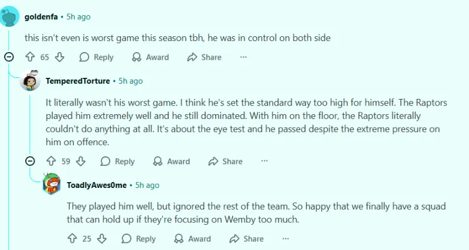
Task: Open more options on goldenfa's comment
Action: pos(243,57)
